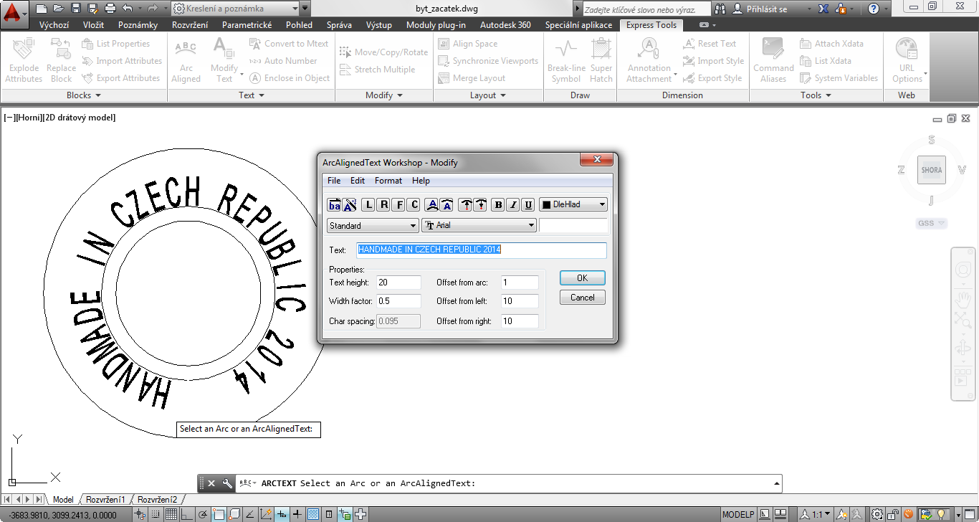Image resolution: width=979 pixels, height=522 pixels.
Task: Click Command Aliases tool
Action: (x=773, y=60)
